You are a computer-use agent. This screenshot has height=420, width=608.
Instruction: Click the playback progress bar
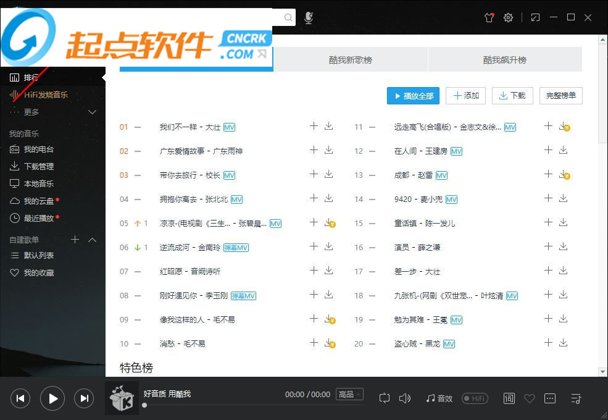pos(247,405)
